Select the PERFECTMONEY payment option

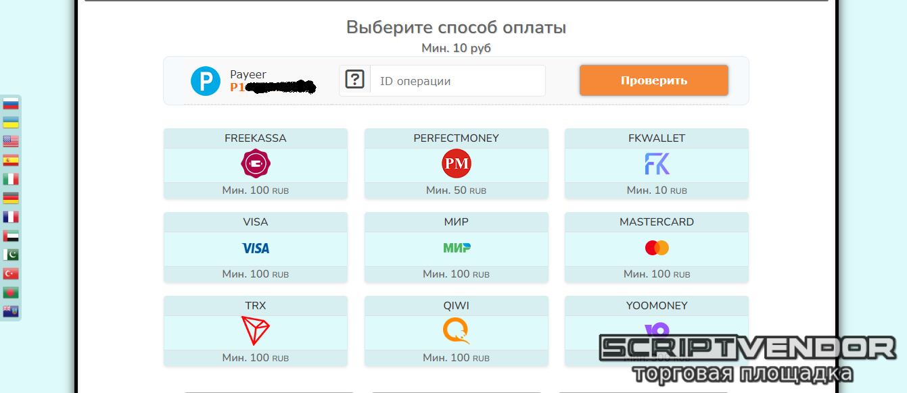tap(457, 163)
